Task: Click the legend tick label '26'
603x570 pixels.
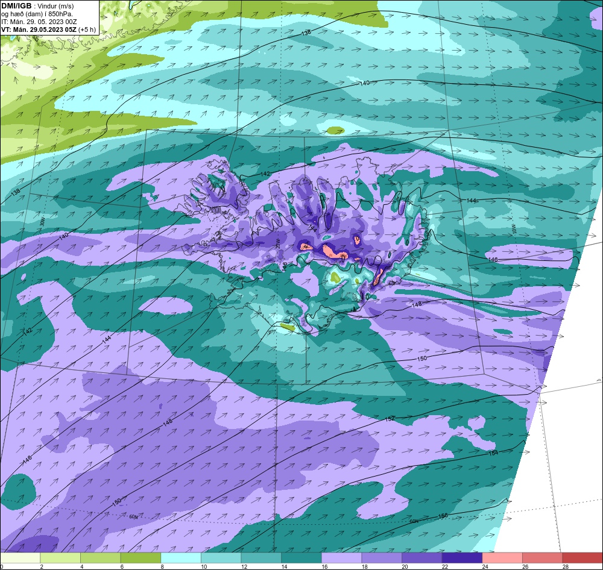Action: [525, 566]
